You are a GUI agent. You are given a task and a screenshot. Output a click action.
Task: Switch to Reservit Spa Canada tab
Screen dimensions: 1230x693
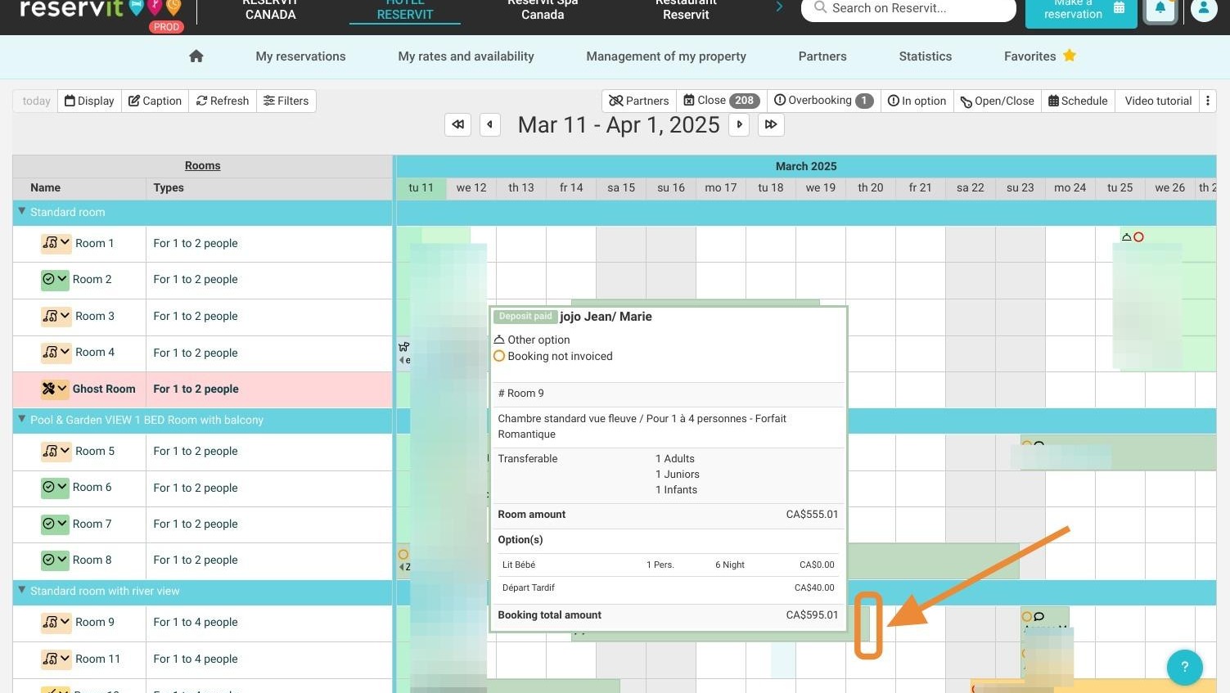pyautogui.click(x=543, y=10)
